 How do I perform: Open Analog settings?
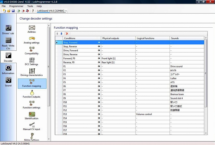tap(32, 40)
